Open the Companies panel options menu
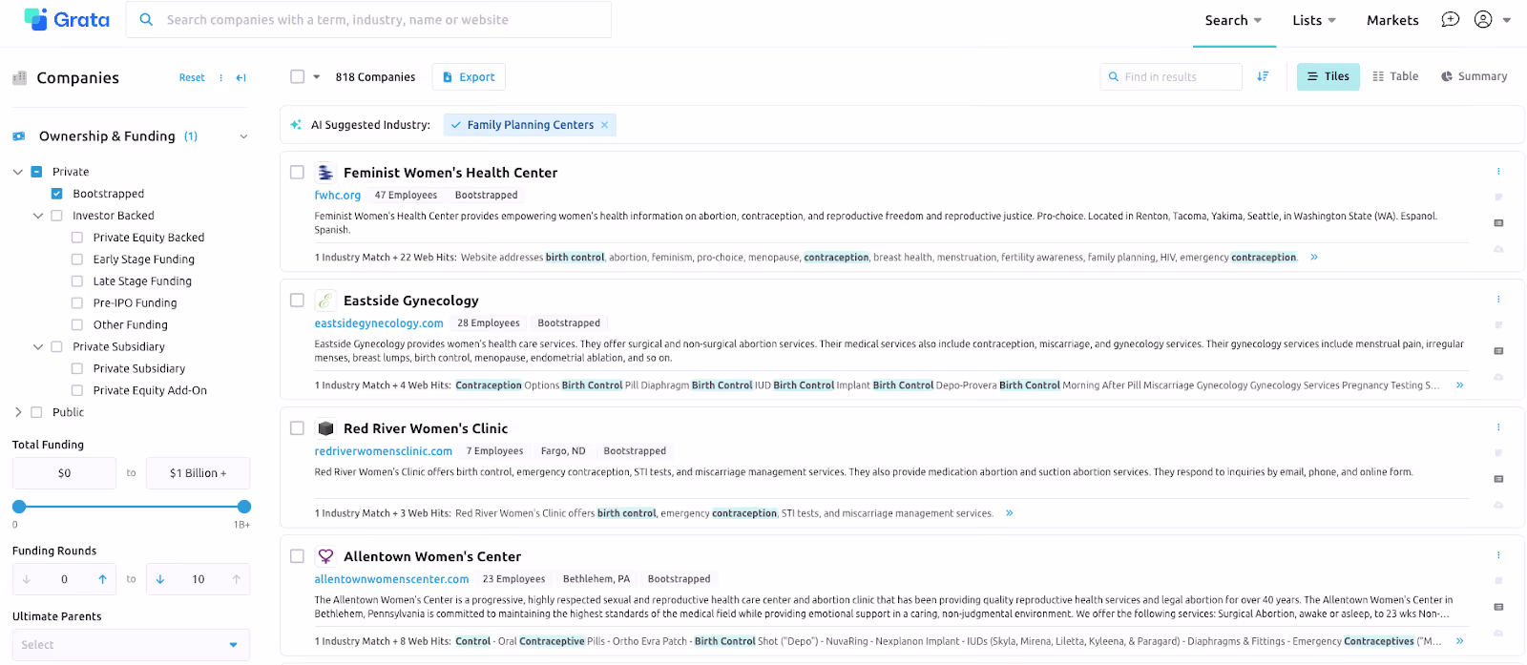 (221, 78)
